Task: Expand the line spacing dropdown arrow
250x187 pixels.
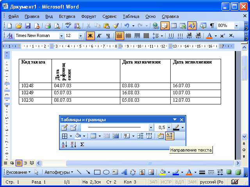Action: pyautogui.click(x=162, y=36)
